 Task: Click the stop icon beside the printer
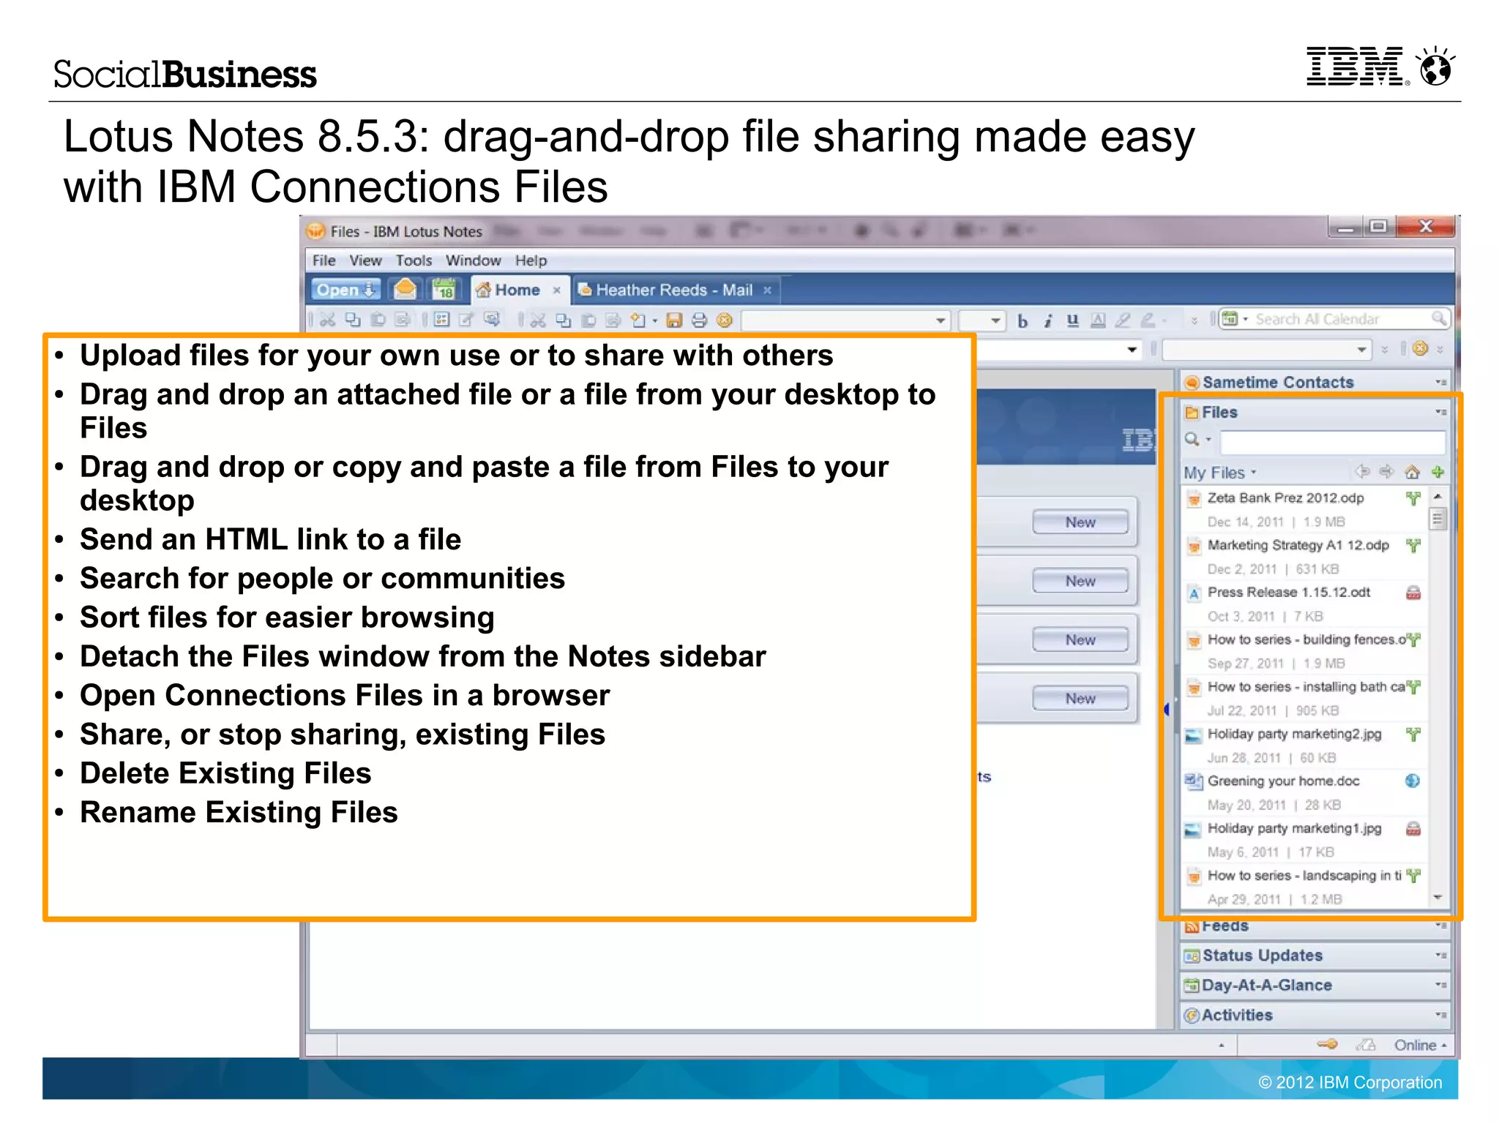click(725, 320)
